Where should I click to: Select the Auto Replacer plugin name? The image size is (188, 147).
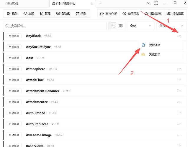pos(37,124)
